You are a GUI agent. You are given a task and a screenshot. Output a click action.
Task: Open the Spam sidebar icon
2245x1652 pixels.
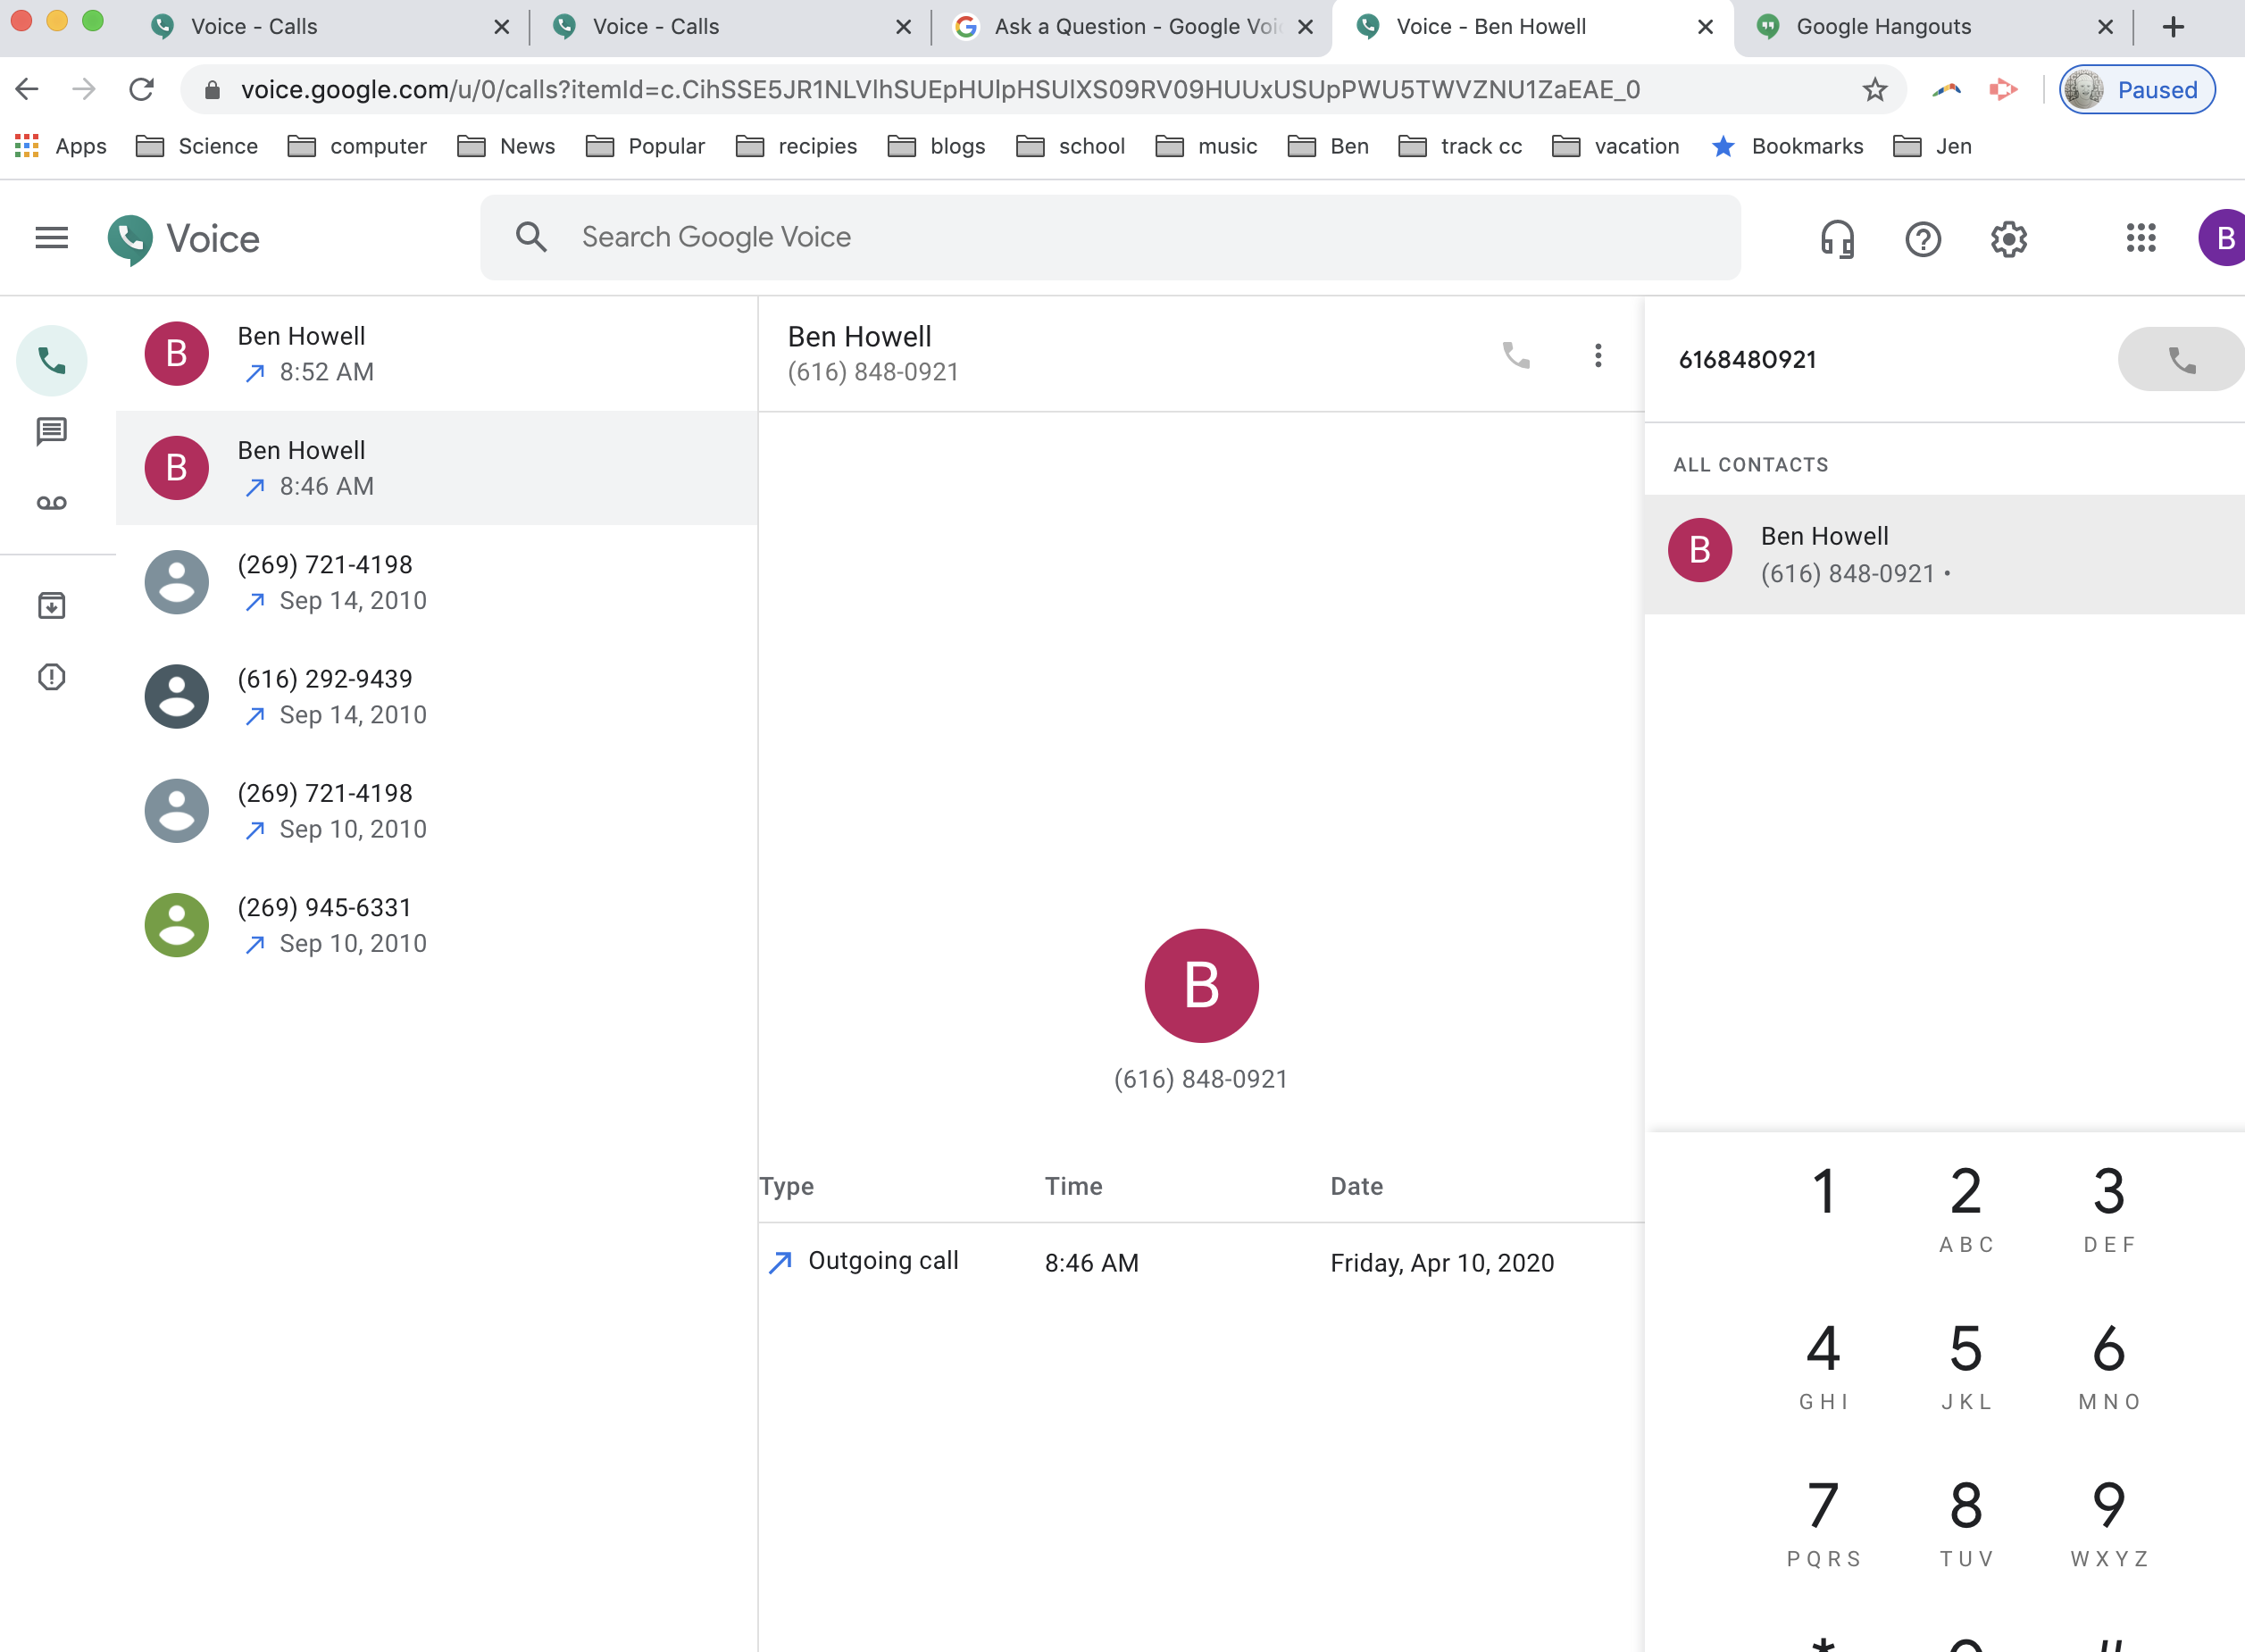pos(51,677)
